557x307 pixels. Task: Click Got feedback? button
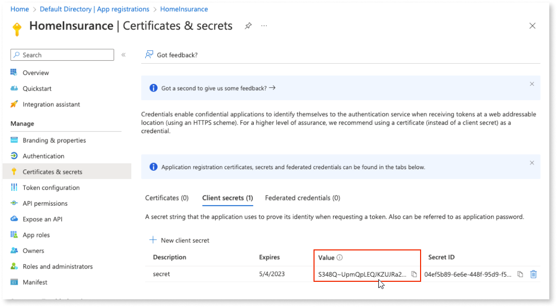coord(171,55)
